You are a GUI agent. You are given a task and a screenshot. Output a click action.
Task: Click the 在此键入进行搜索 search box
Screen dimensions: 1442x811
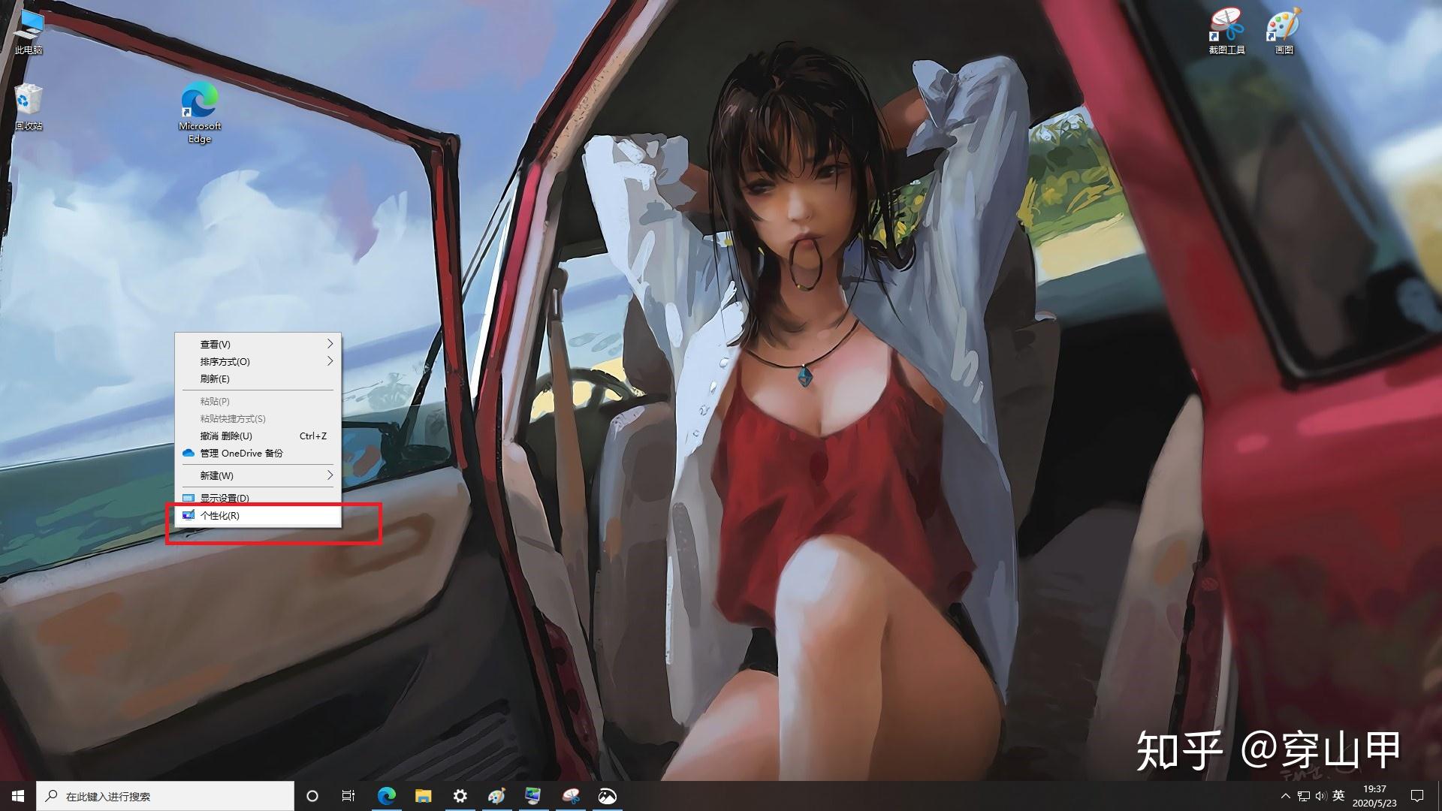coord(165,796)
